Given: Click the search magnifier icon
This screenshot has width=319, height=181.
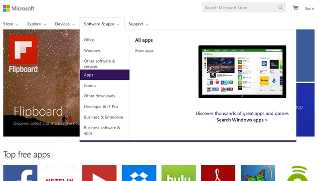Looking at the screenshot, I should [281, 8].
